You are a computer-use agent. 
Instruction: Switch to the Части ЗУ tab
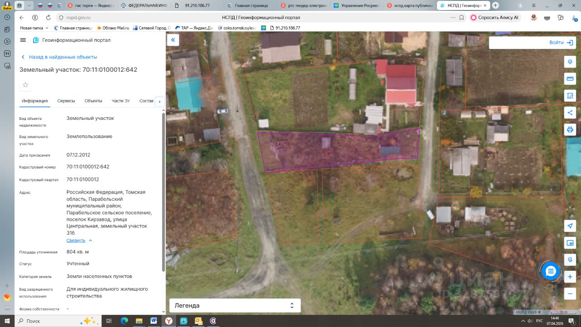click(x=121, y=101)
